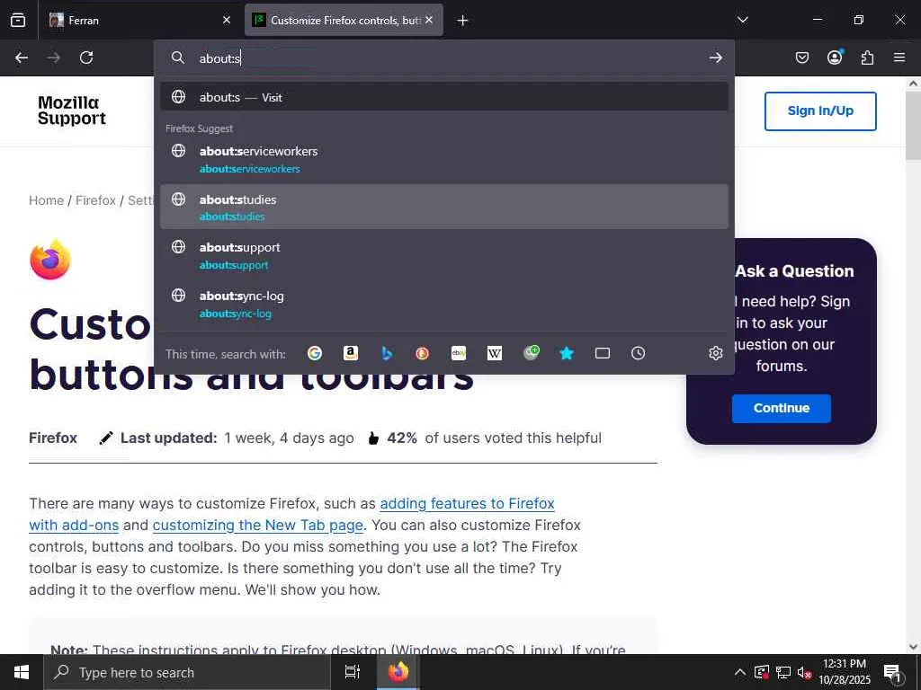This screenshot has height=690, width=921.
Task: Switch to the Ferran tab
Action: point(141,20)
